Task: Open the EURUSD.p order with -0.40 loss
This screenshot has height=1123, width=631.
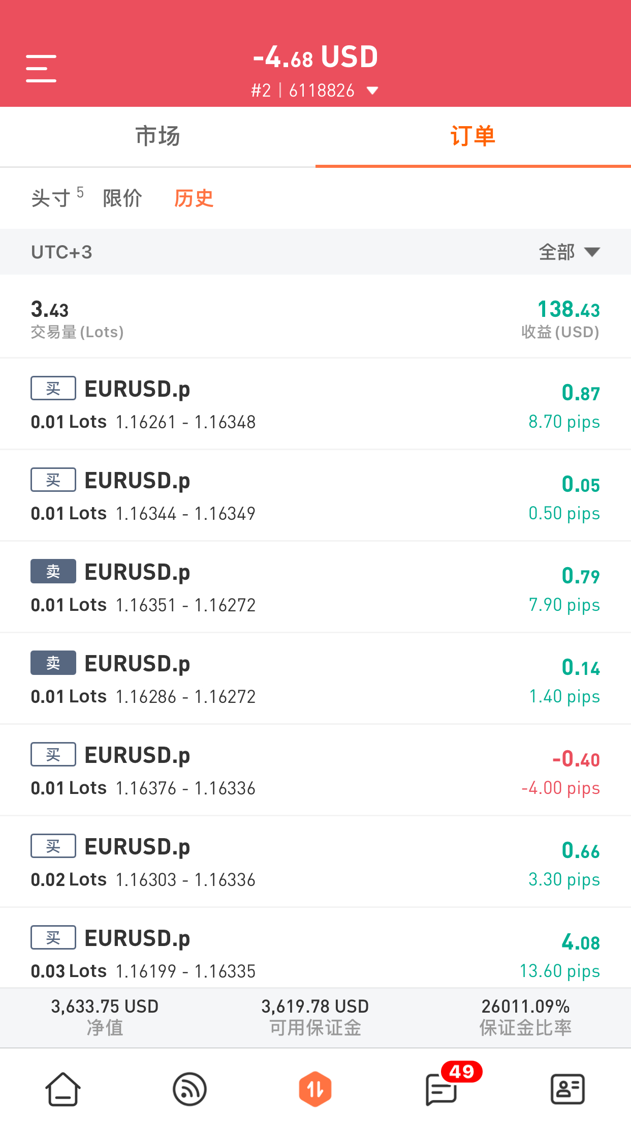Action: [x=315, y=771]
